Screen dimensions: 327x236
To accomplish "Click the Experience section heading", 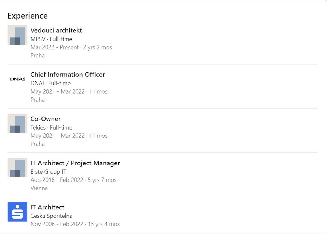I will 28,16.
